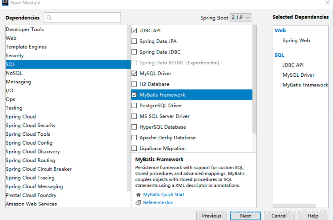Click the dependencies search input field
The image size is (334, 220).
click(82, 18)
